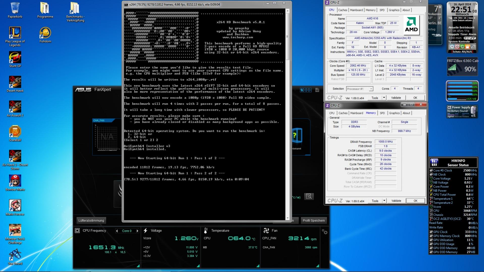Switch to previous core with the left arrow beside Core 0
The image size is (484, 272).
pyautogui.click(x=117, y=231)
